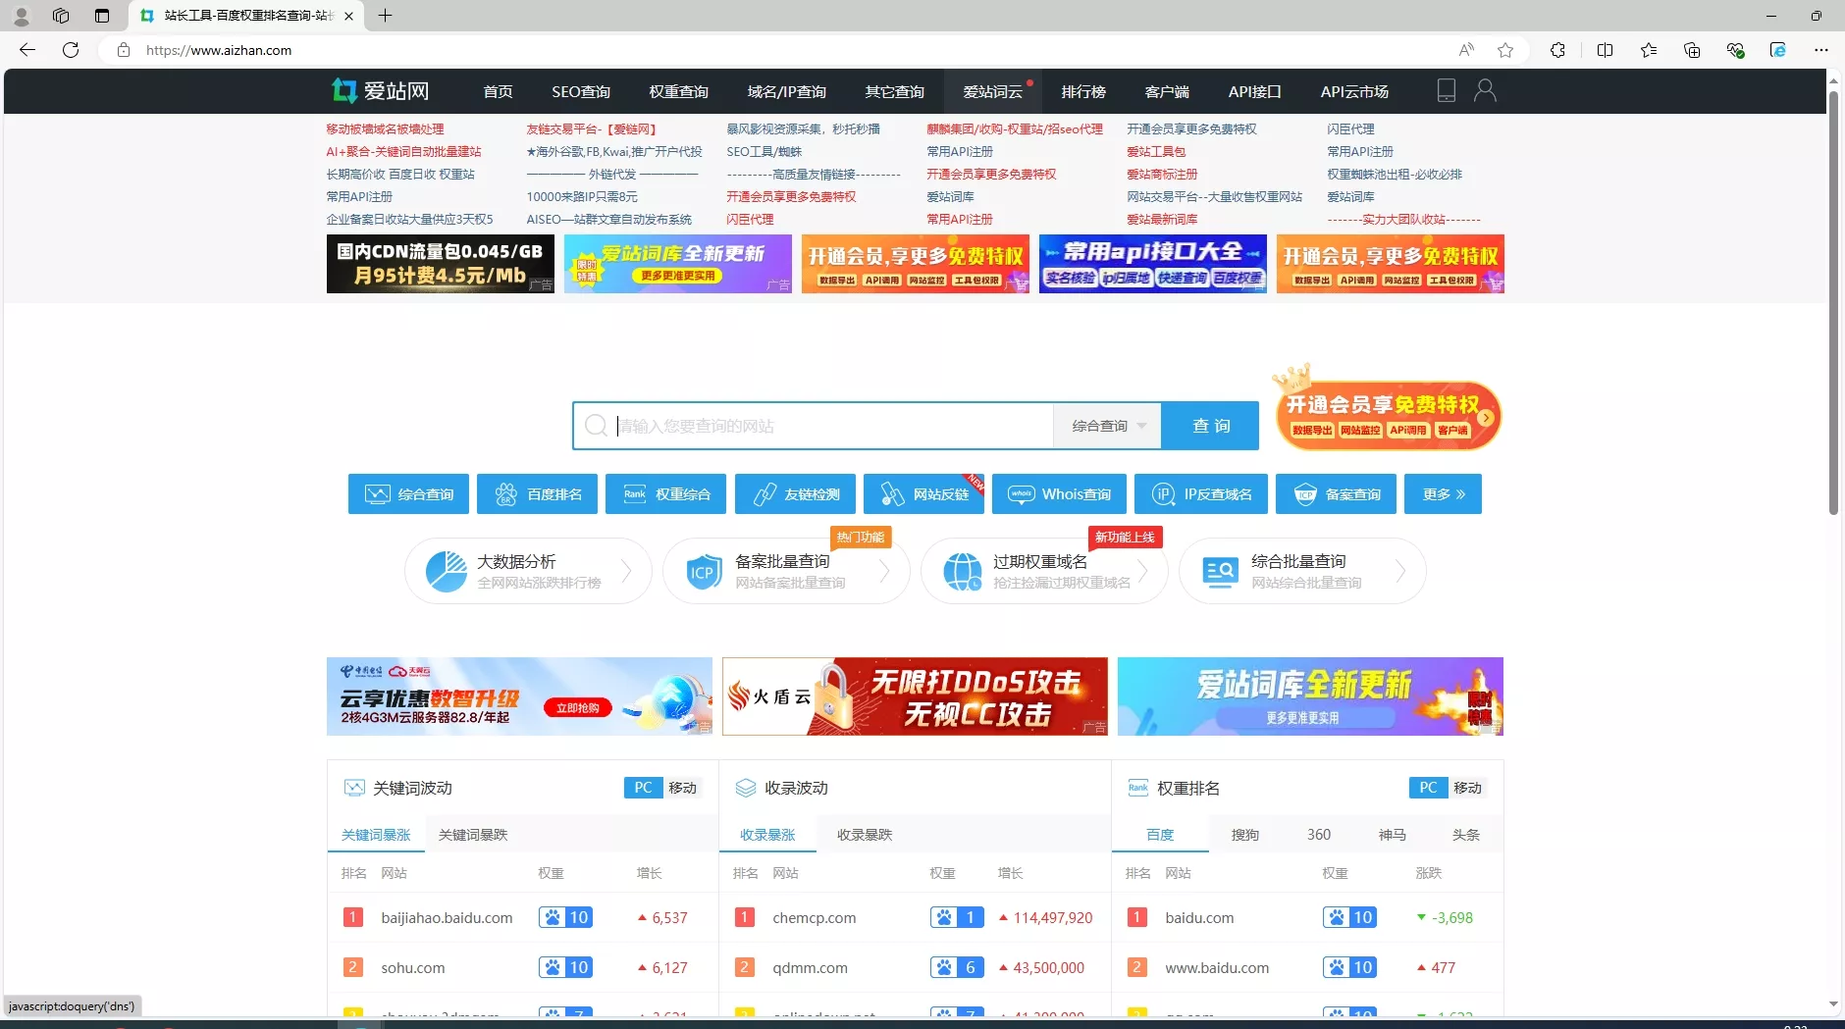Open new browser tab
Viewport: 1845px width, 1029px height.
pos(386,15)
